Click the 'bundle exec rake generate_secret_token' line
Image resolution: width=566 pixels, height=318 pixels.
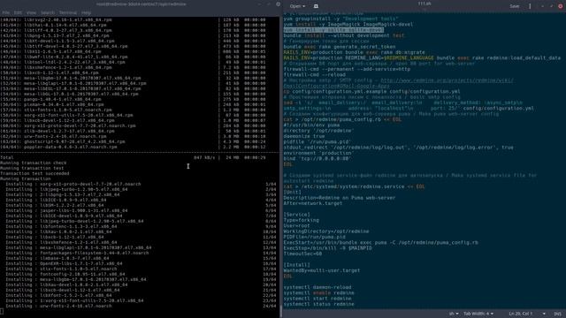point(340,47)
